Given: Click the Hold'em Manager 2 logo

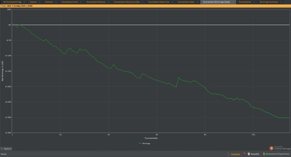Looking at the screenshot, I should click(271, 148).
